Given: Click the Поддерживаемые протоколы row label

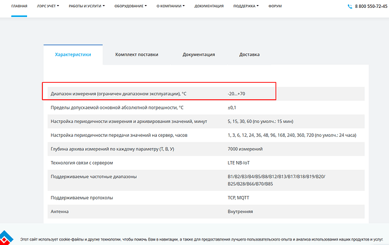Looking at the screenshot, I should tap(82, 198).
